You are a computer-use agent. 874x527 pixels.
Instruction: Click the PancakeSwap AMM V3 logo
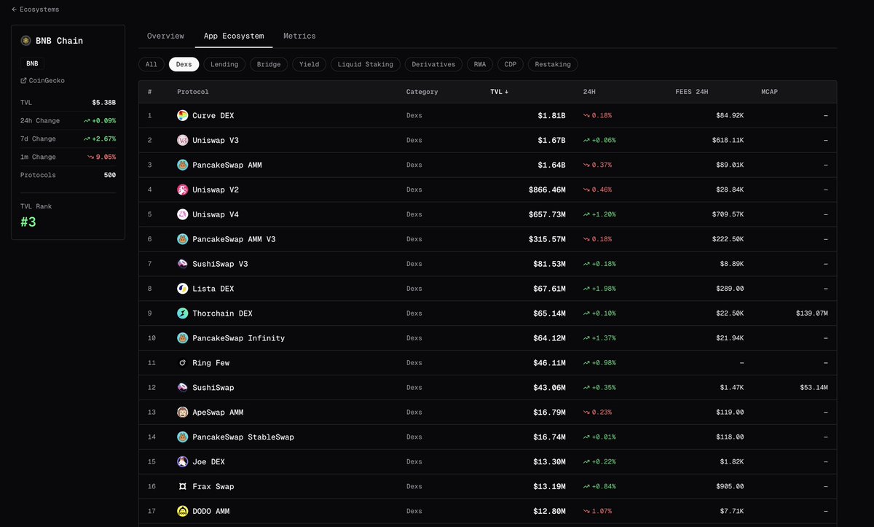click(x=183, y=239)
